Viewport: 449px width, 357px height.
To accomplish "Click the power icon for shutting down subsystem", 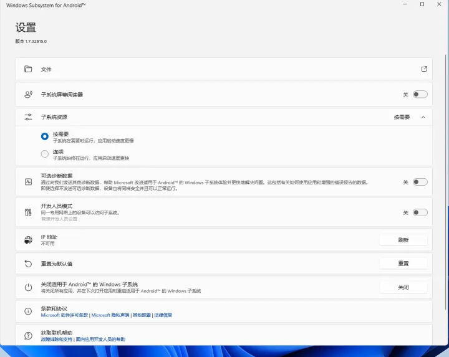I will coord(28,287).
